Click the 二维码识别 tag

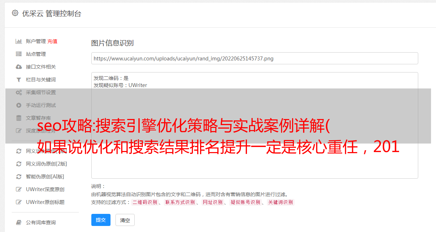pyautogui.click(x=145, y=202)
